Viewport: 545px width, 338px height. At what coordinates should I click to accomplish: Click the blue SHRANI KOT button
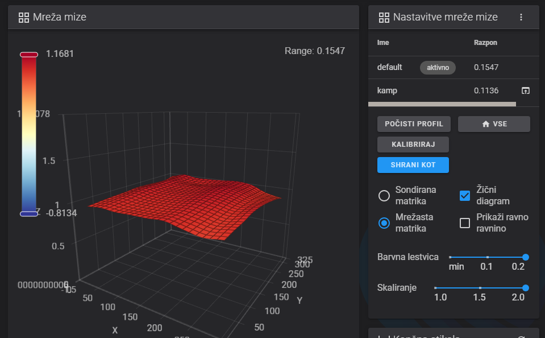tap(413, 165)
